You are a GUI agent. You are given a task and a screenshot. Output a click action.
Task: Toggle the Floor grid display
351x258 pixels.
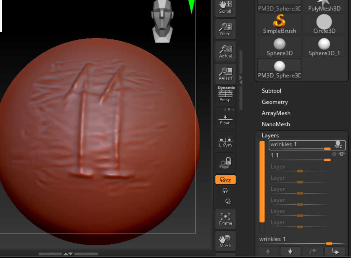coord(225,119)
